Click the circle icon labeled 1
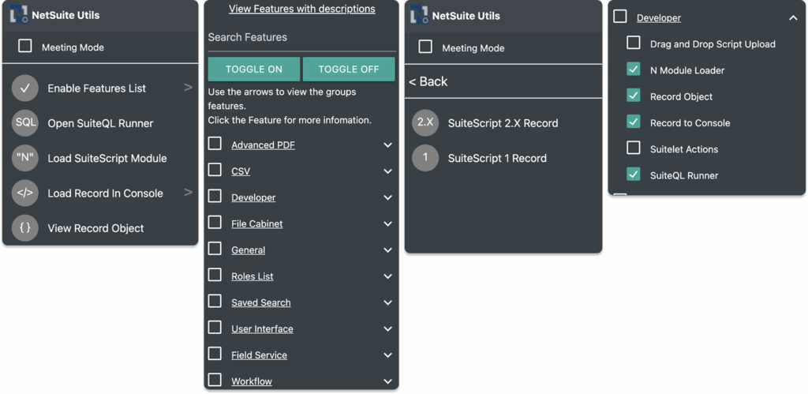 [x=425, y=159]
